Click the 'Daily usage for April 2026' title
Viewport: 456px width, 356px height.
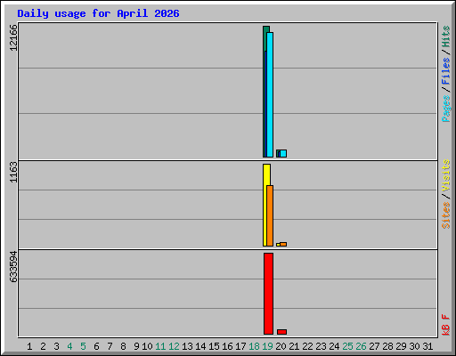click(x=98, y=13)
